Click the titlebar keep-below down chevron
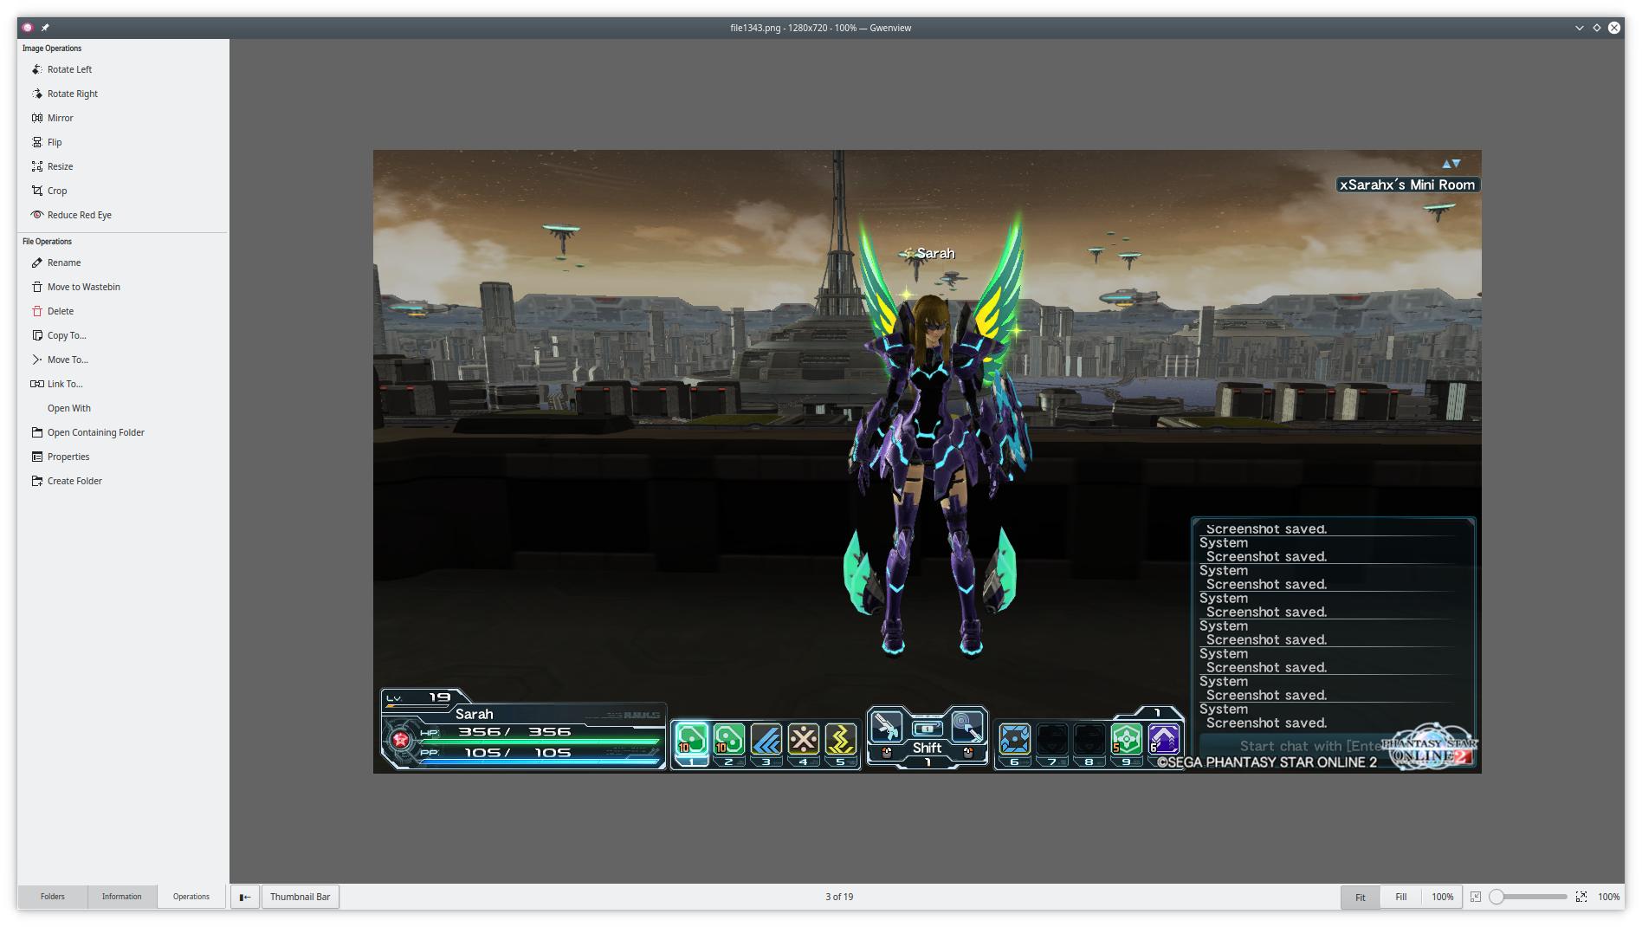This screenshot has width=1642, height=927. tap(1579, 28)
